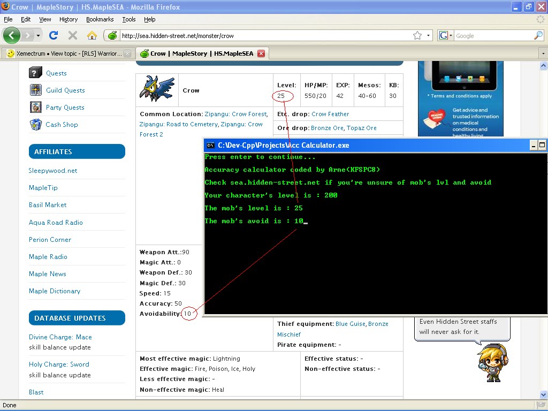Focus the Google search input field
The height and width of the screenshot is (411, 548).
(x=493, y=36)
